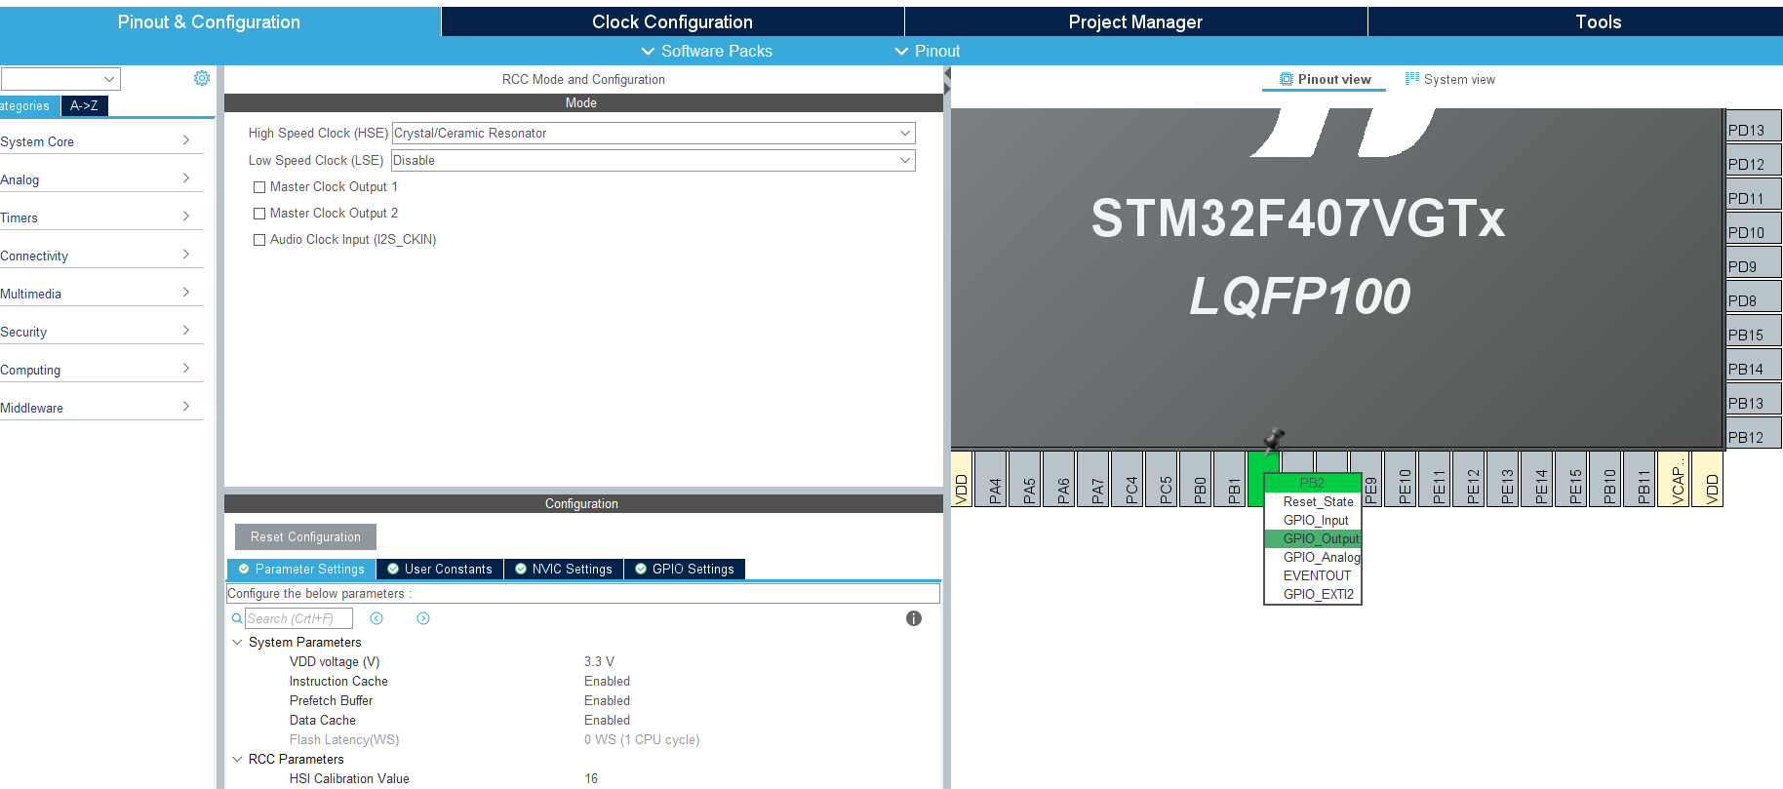This screenshot has width=1783, height=789.
Task: Open the Pinout menu
Action: pos(928,51)
